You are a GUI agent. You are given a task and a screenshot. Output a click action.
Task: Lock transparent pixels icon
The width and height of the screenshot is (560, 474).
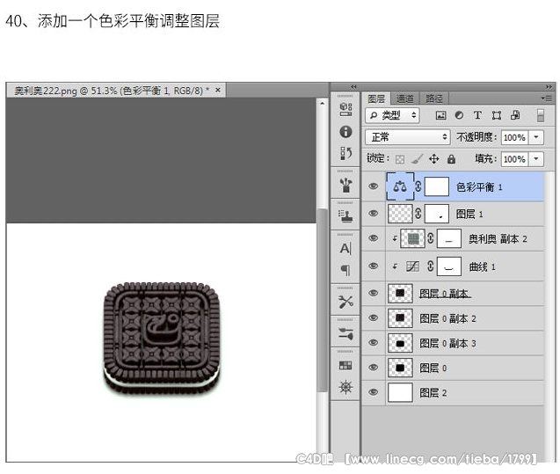tap(400, 159)
